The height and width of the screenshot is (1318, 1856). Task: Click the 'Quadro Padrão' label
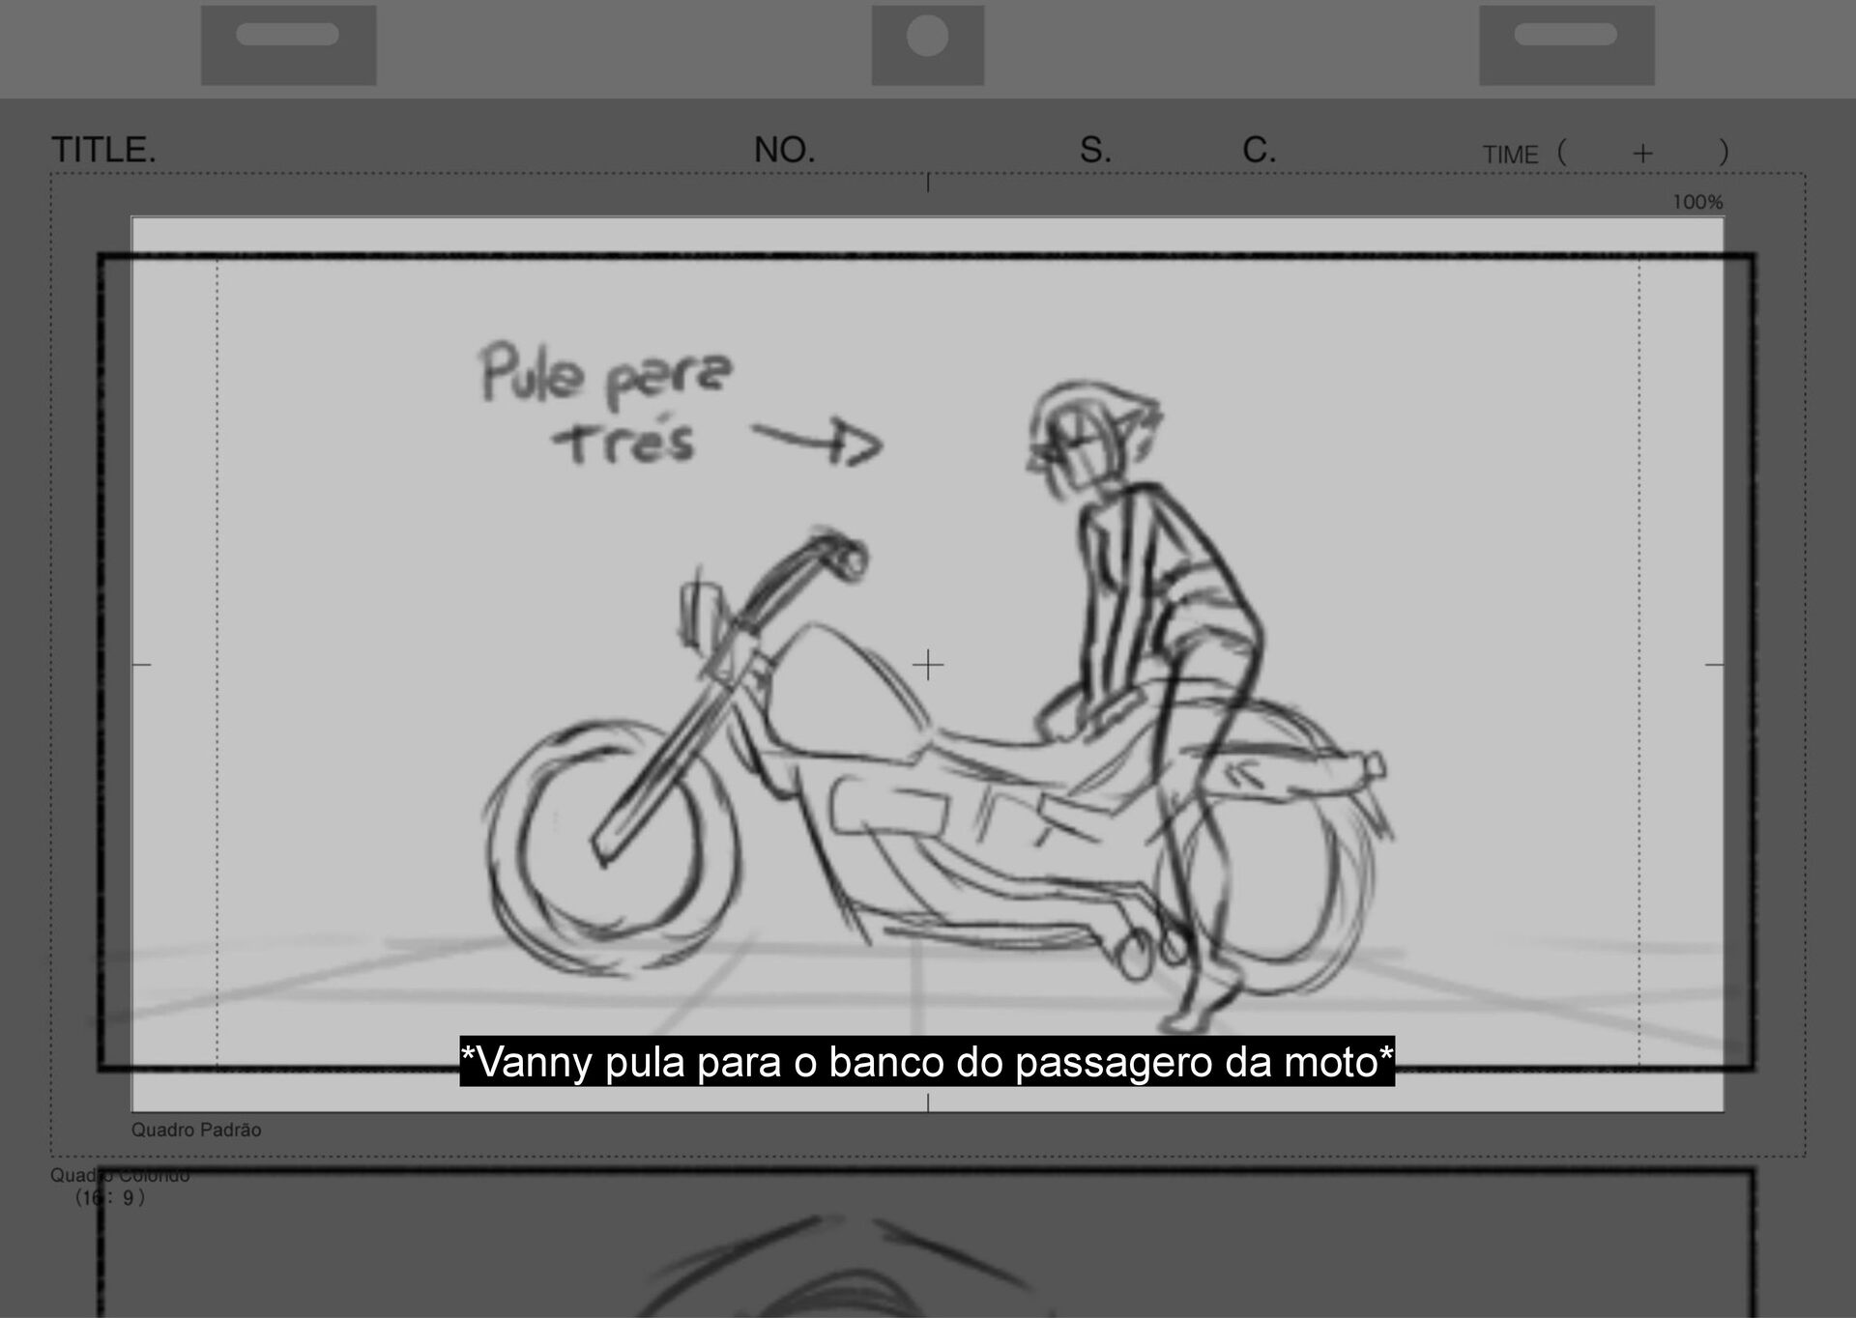tap(196, 1130)
